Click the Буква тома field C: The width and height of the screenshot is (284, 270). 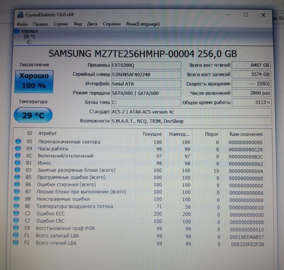pos(146,103)
